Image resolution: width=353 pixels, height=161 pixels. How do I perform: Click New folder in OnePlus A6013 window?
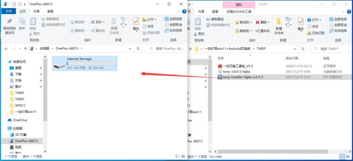[x=114, y=26]
